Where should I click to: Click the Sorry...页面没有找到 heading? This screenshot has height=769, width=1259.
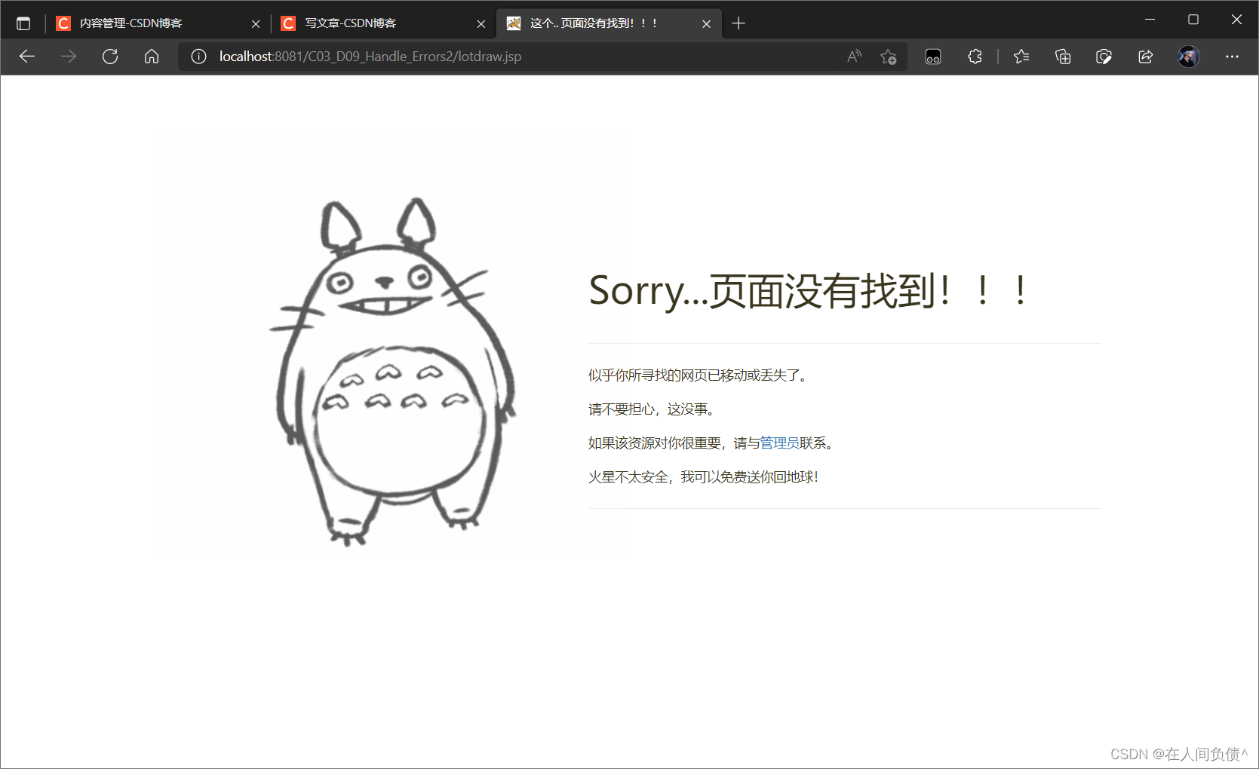tap(809, 291)
